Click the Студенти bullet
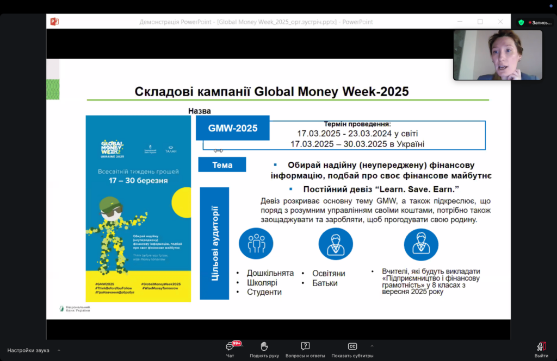The width and height of the screenshot is (557, 361). point(264,292)
